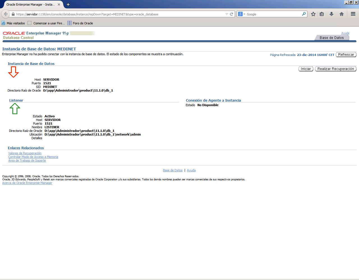
Task: Open Controlar Modo de Acceso a Memoria
Action: (33, 157)
